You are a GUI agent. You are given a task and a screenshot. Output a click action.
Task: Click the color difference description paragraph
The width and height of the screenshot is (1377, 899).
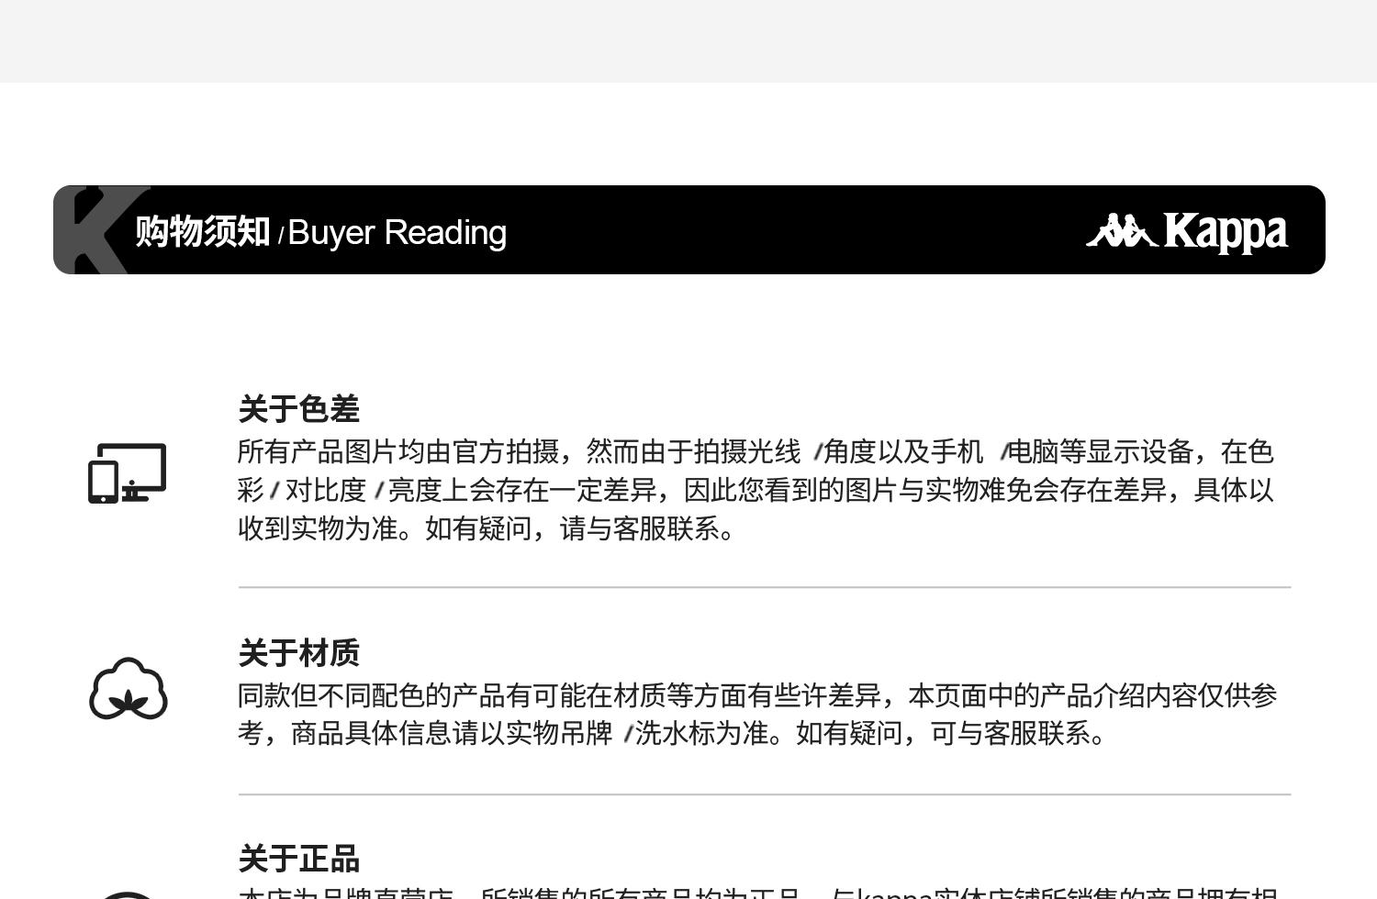tap(756, 490)
